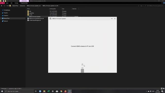Open the Mail app in the taskbar
Screen dimensions: 165x93
(57, 91)
